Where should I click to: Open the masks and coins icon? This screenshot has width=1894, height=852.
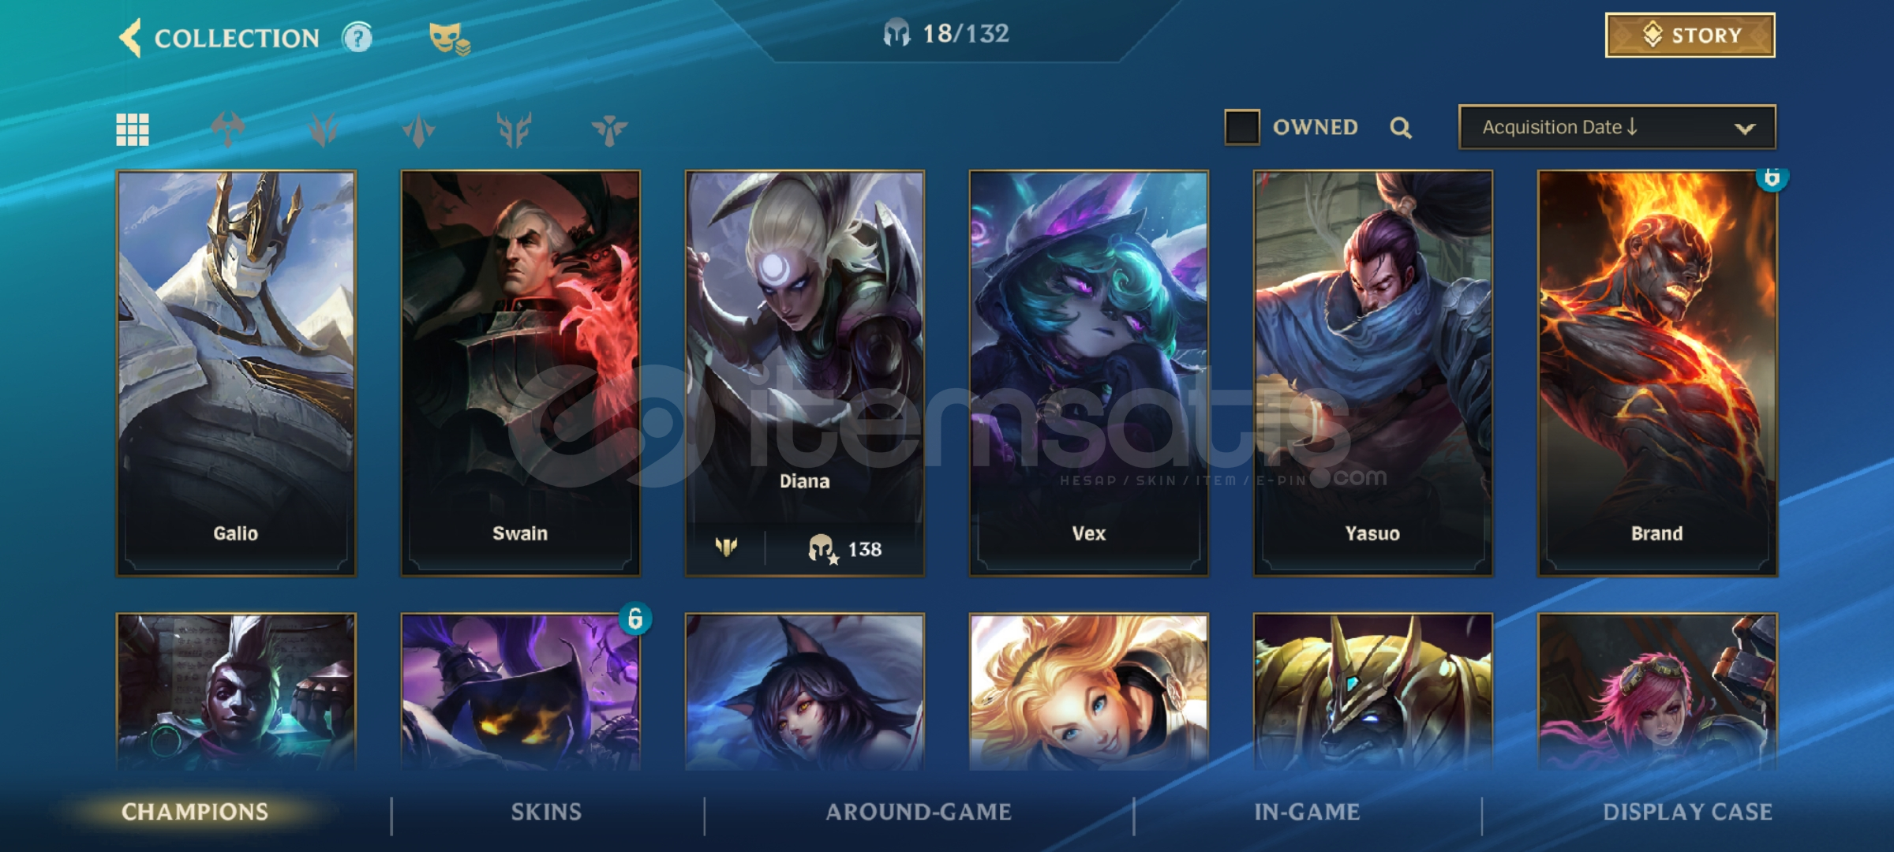[x=449, y=38]
